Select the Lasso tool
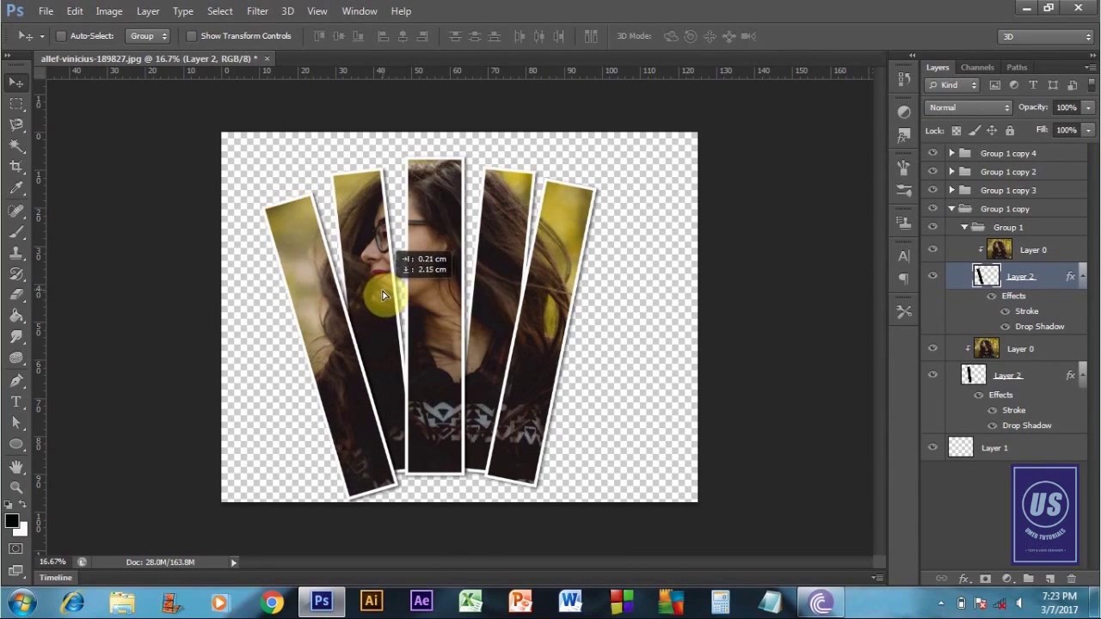The height and width of the screenshot is (619, 1101). [16, 126]
